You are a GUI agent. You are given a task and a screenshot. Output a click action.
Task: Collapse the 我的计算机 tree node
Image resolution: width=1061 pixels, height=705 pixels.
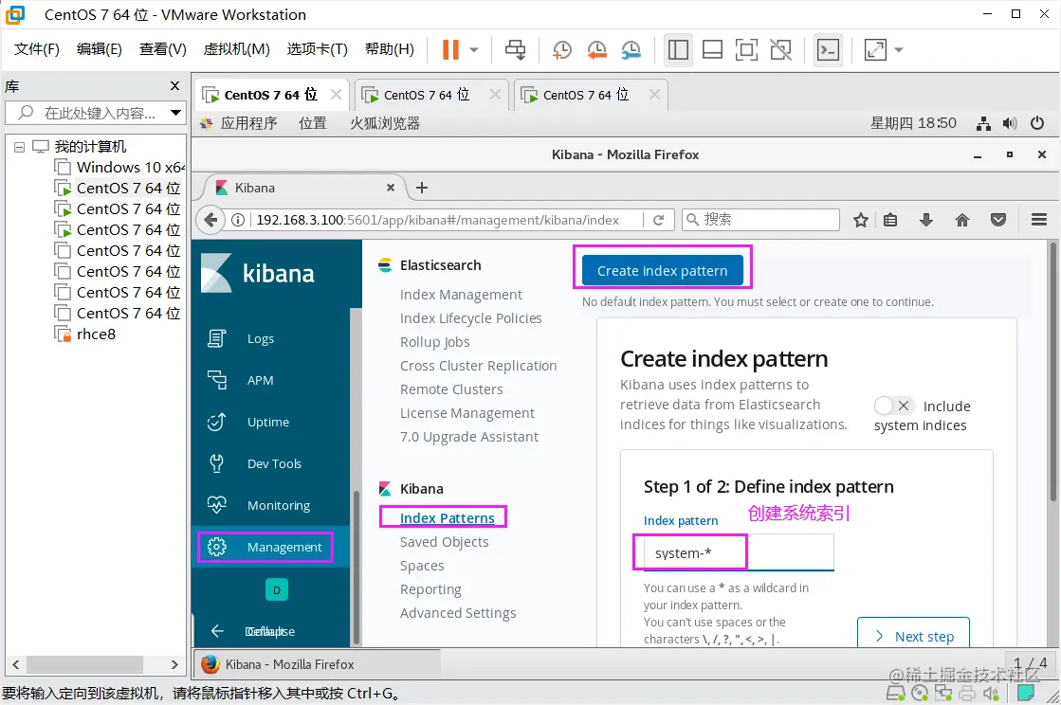[x=20, y=147]
